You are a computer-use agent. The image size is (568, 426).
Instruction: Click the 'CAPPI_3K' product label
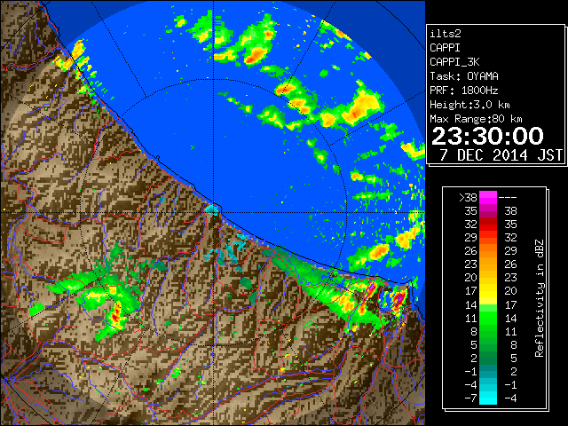(x=454, y=62)
